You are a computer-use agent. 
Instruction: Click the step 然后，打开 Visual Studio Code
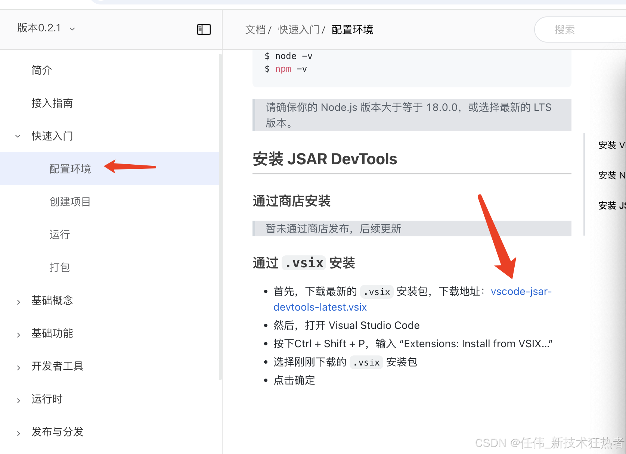tap(347, 325)
